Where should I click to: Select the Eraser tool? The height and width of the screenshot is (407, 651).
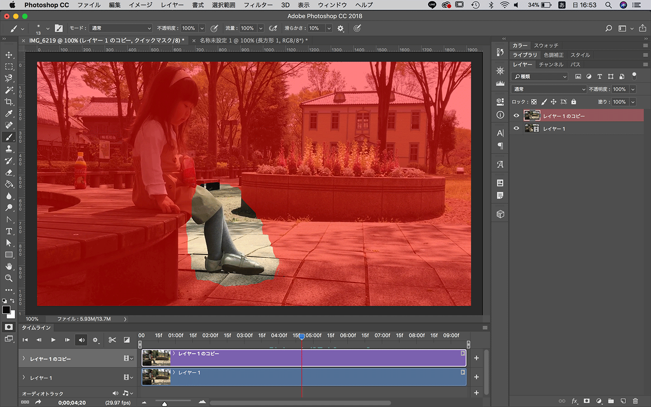click(x=9, y=172)
